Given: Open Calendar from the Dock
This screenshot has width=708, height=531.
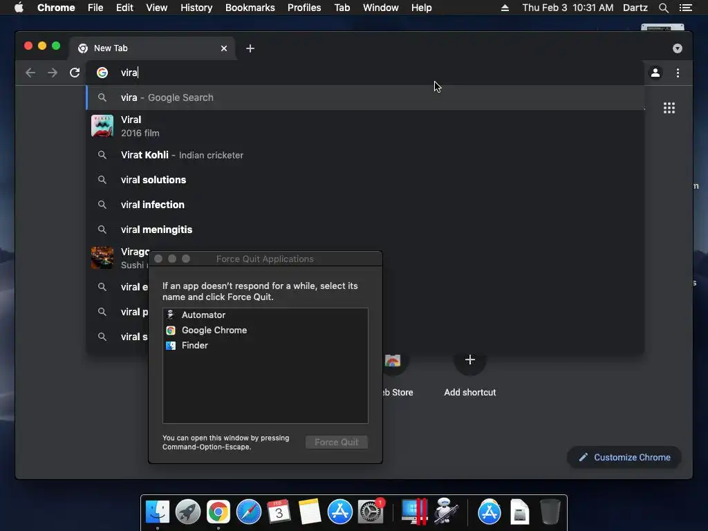Looking at the screenshot, I should pos(279,512).
